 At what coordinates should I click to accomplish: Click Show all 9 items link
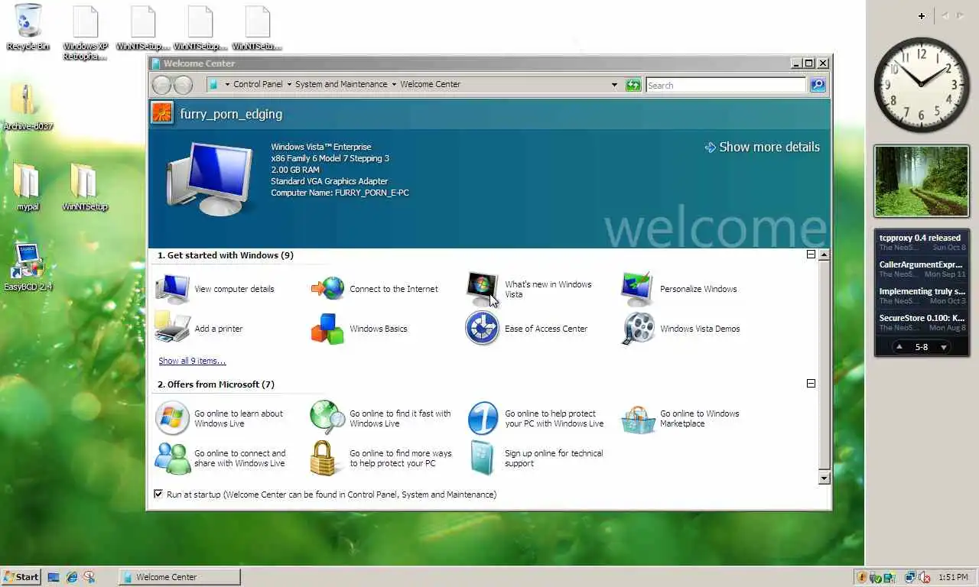(x=192, y=361)
